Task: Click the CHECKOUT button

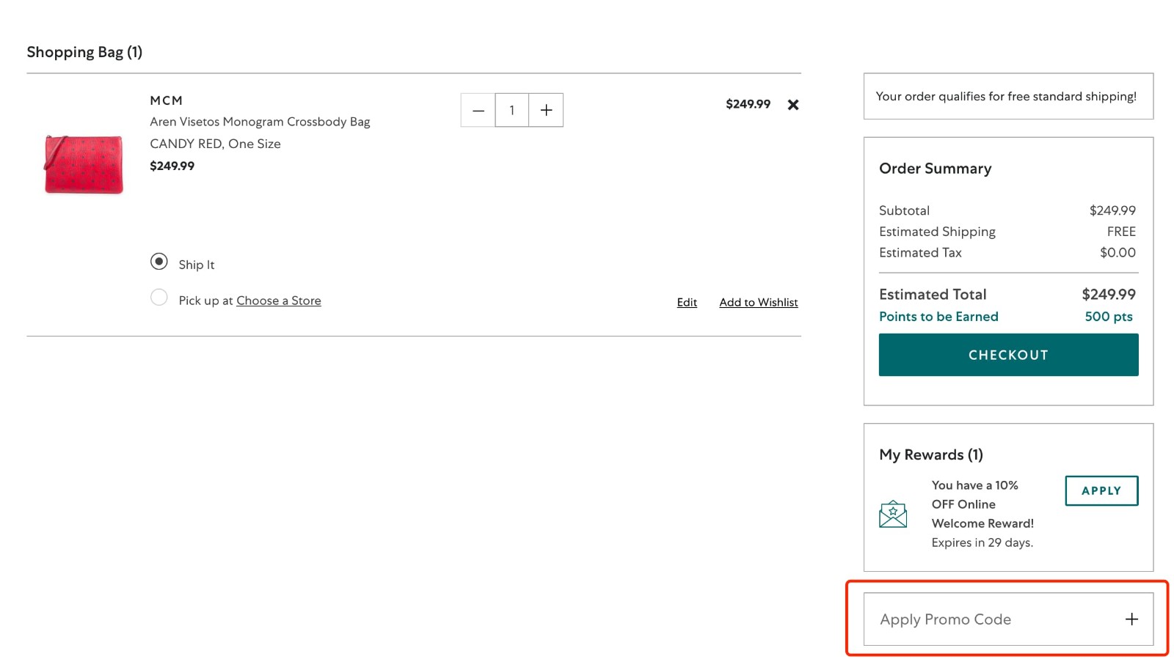Action: [x=1008, y=355]
